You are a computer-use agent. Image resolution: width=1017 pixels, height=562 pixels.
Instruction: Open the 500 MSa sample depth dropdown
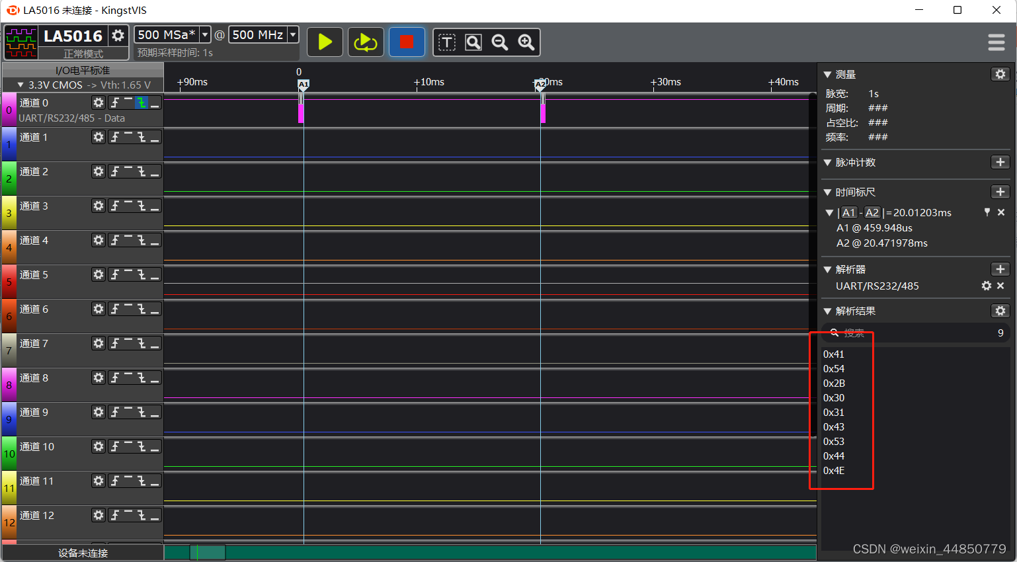click(205, 34)
